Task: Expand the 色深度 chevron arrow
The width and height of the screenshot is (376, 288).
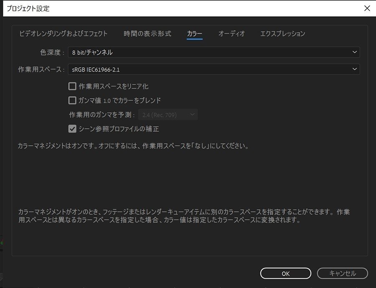Action: [354, 52]
